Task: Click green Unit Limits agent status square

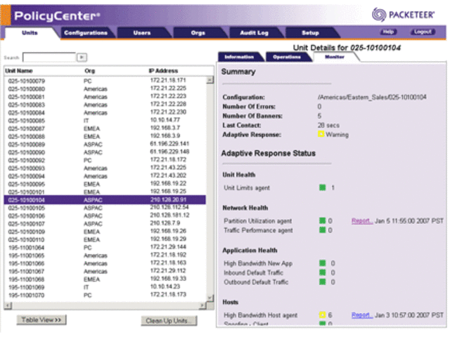Action: (322, 188)
